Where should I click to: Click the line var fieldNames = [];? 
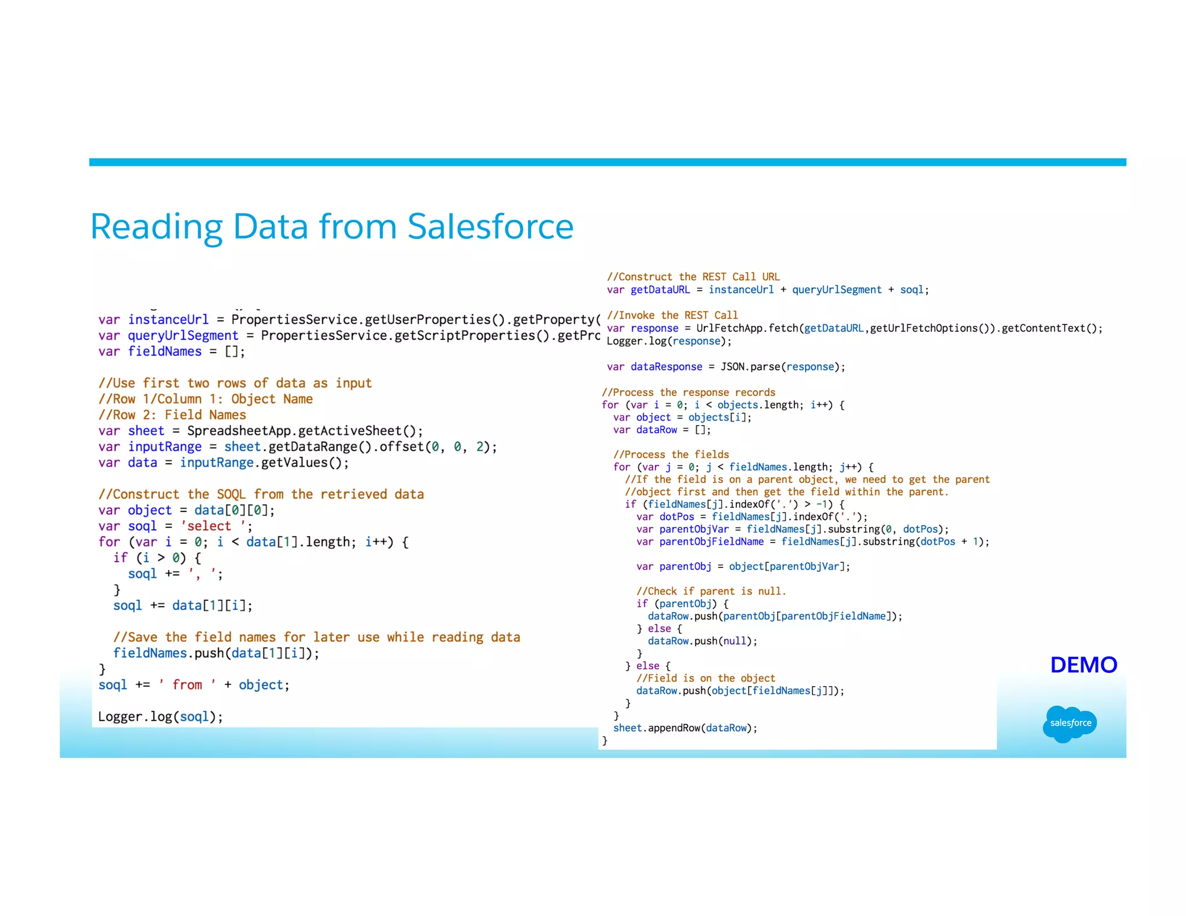(172, 351)
